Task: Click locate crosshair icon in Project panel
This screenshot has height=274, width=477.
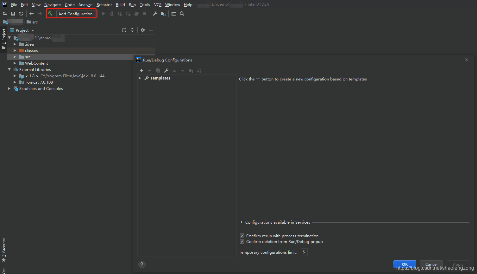Action: point(124,30)
